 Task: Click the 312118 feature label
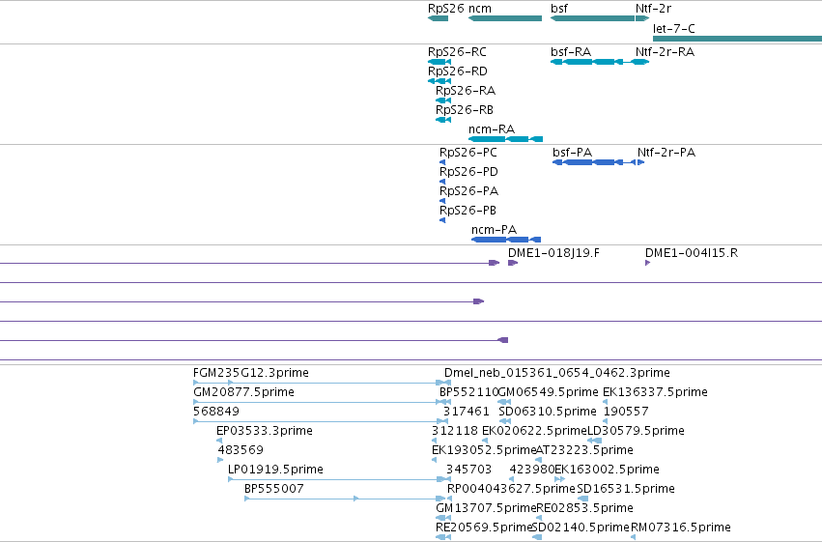(x=455, y=431)
